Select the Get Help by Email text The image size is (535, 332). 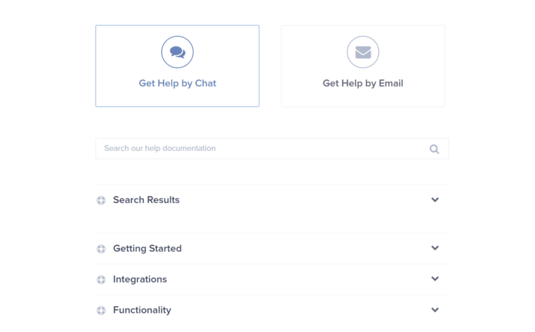363,83
